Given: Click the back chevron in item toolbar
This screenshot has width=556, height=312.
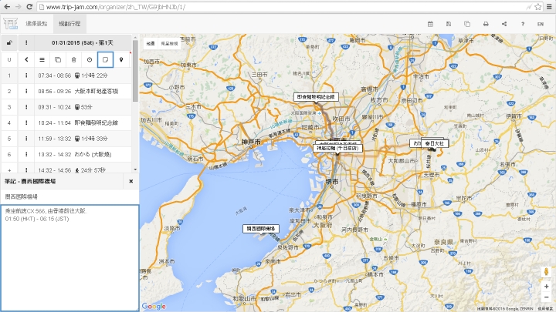Looking at the screenshot, I should pyautogui.click(x=26, y=60).
